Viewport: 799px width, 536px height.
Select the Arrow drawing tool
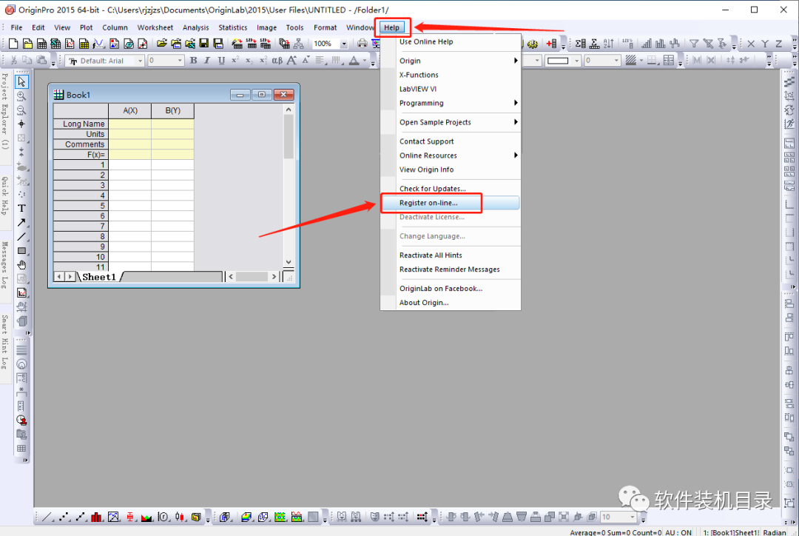21,223
